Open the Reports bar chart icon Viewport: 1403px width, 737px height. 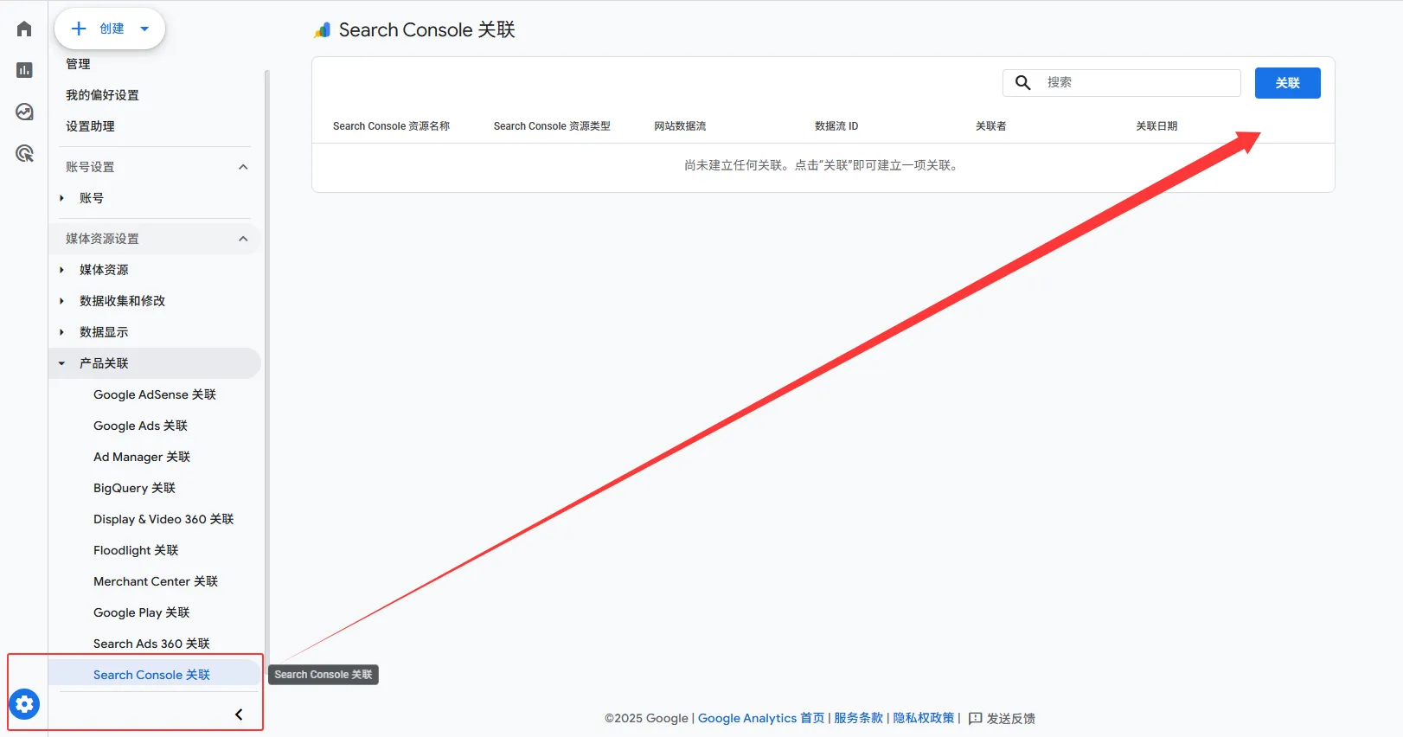click(24, 70)
